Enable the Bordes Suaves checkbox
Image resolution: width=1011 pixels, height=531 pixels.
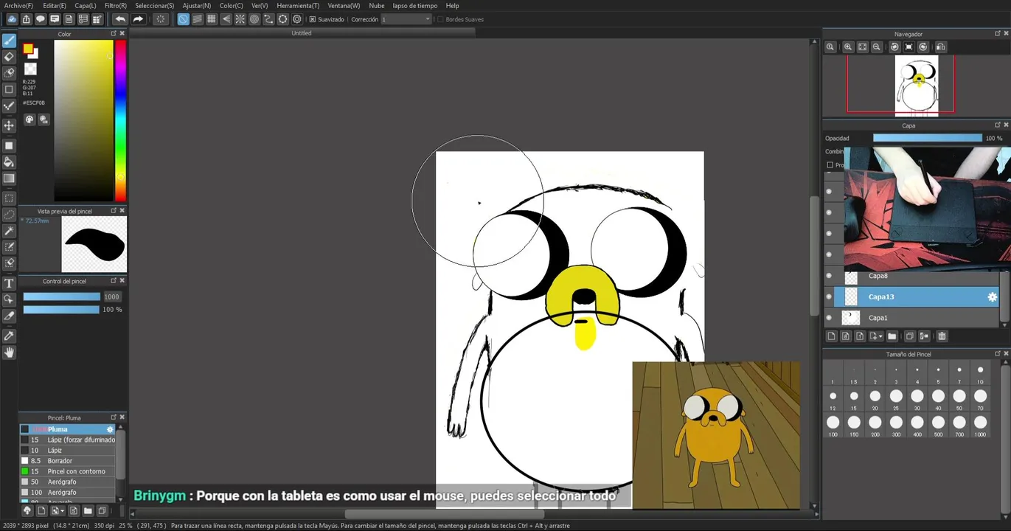[x=440, y=19]
